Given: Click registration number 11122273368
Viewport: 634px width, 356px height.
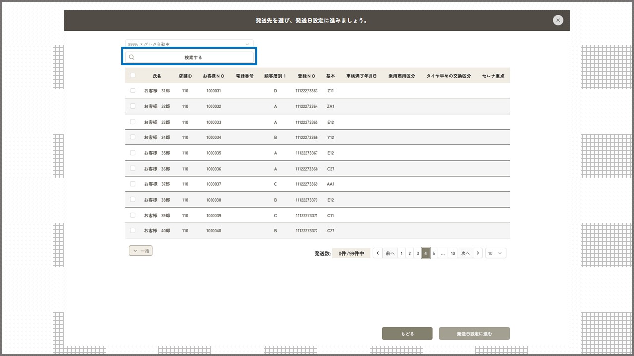Looking at the screenshot, I should pos(307,169).
